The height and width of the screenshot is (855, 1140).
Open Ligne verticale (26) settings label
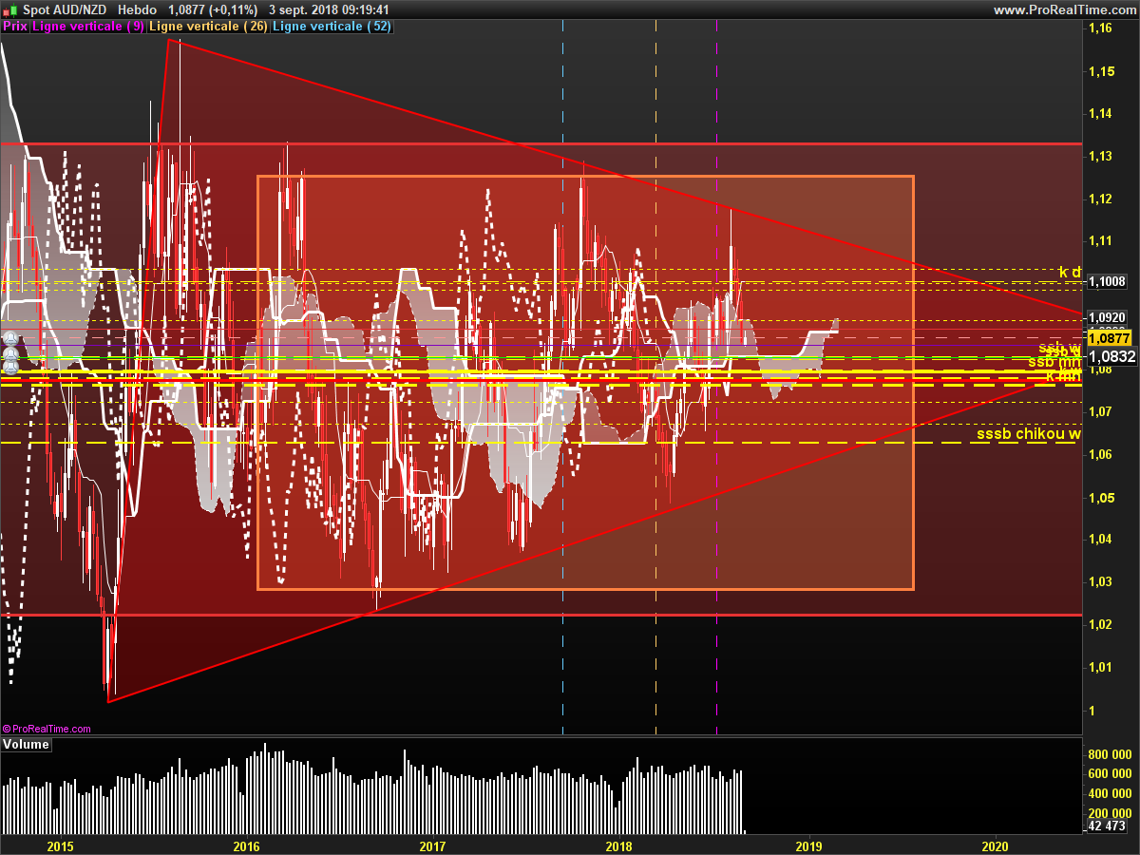pyautogui.click(x=208, y=27)
